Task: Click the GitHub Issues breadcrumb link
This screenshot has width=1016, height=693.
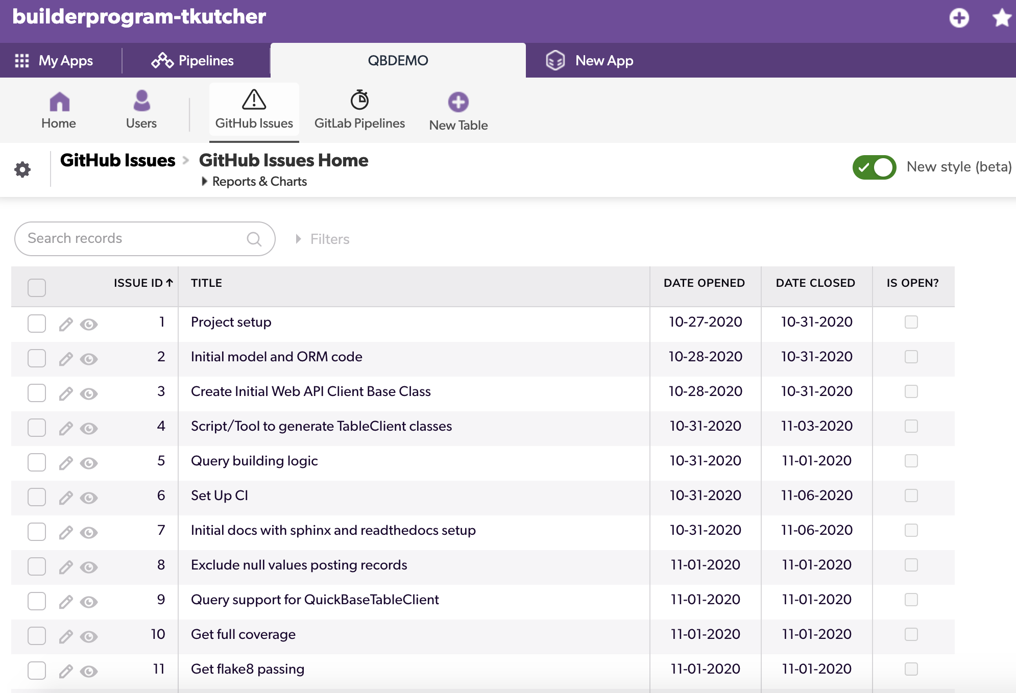Action: (118, 160)
